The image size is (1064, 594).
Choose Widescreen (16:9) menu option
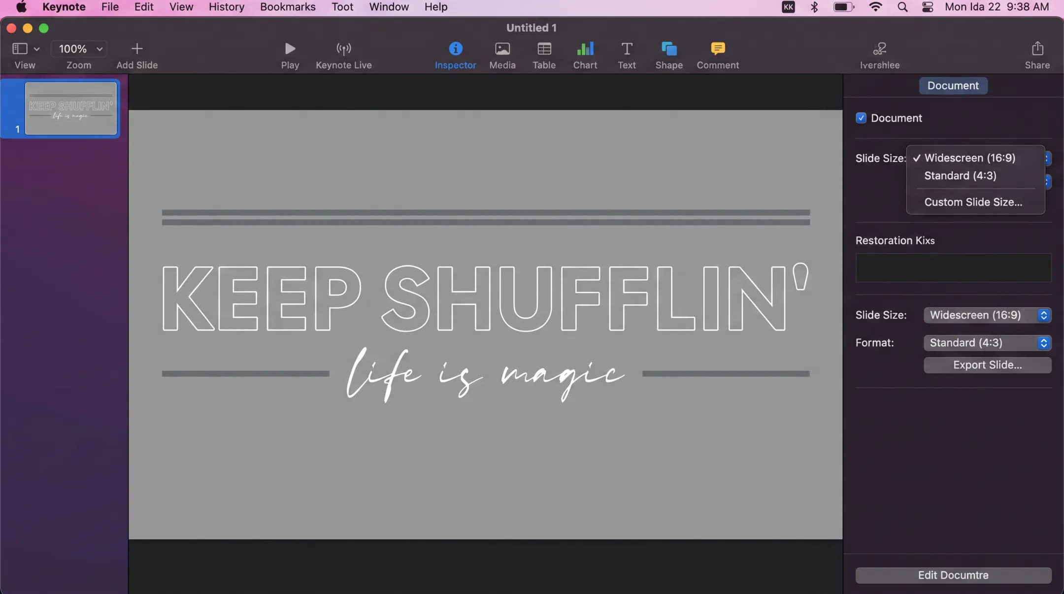[975, 158]
